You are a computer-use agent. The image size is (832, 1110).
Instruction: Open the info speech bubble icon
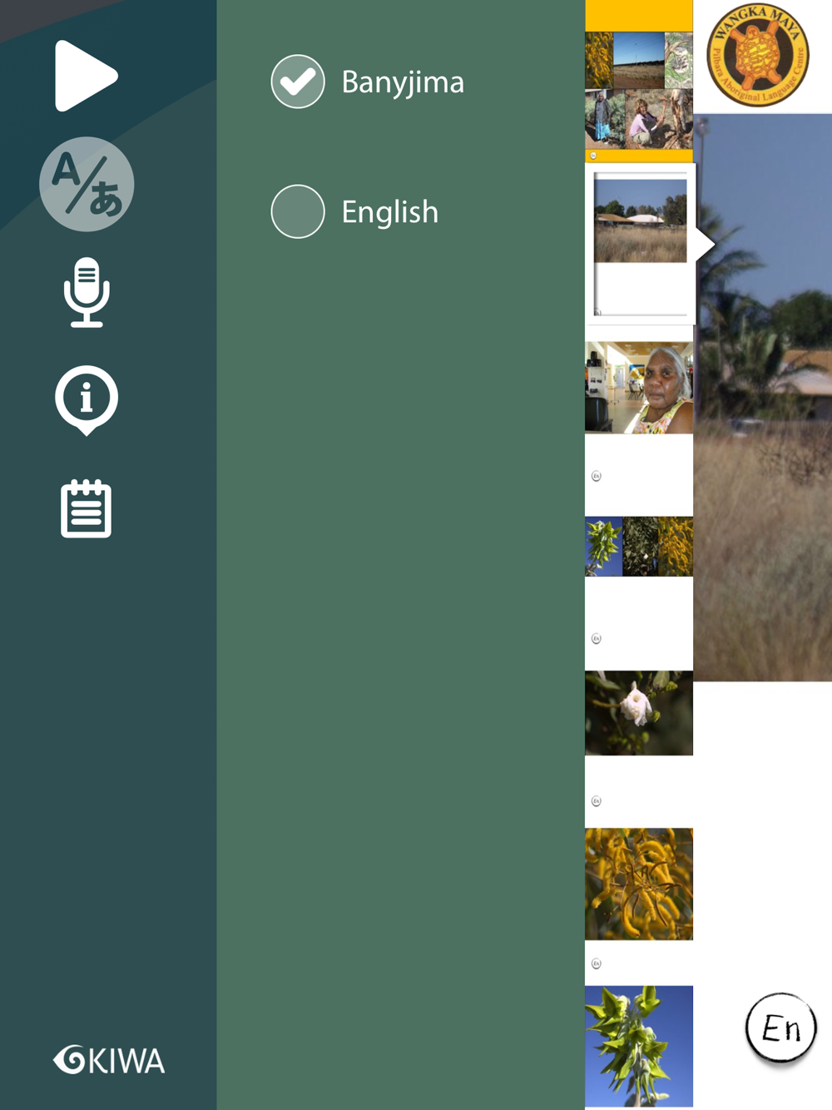coord(87,400)
